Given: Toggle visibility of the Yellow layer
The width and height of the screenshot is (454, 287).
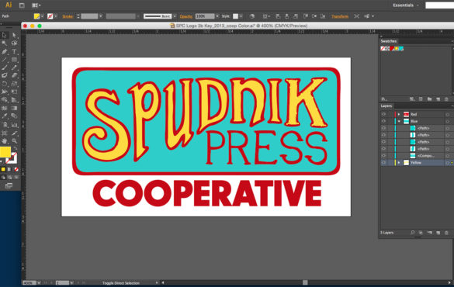Looking at the screenshot, I should (x=383, y=163).
